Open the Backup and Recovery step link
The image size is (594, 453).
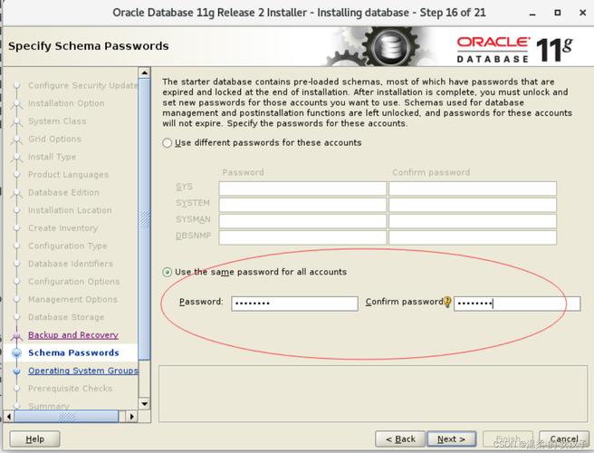pos(73,335)
